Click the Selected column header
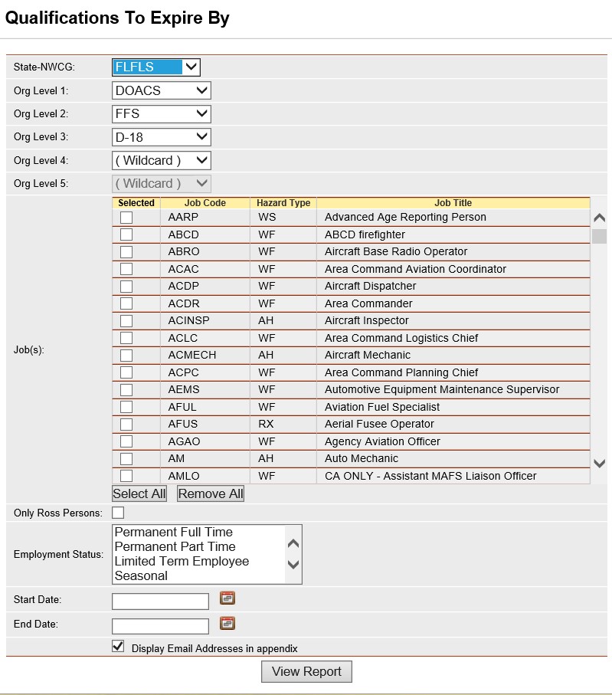This screenshot has height=695, width=612. (x=136, y=203)
